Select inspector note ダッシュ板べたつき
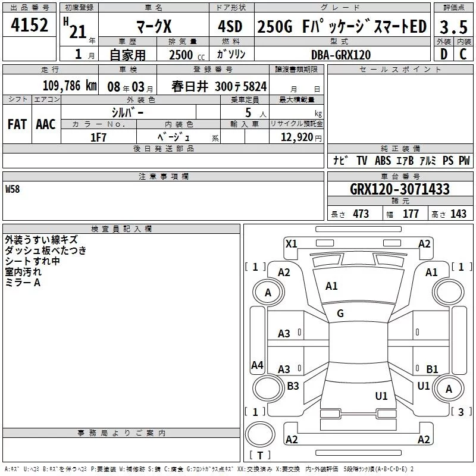The width and height of the screenshot is (476, 476). [46, 250]
